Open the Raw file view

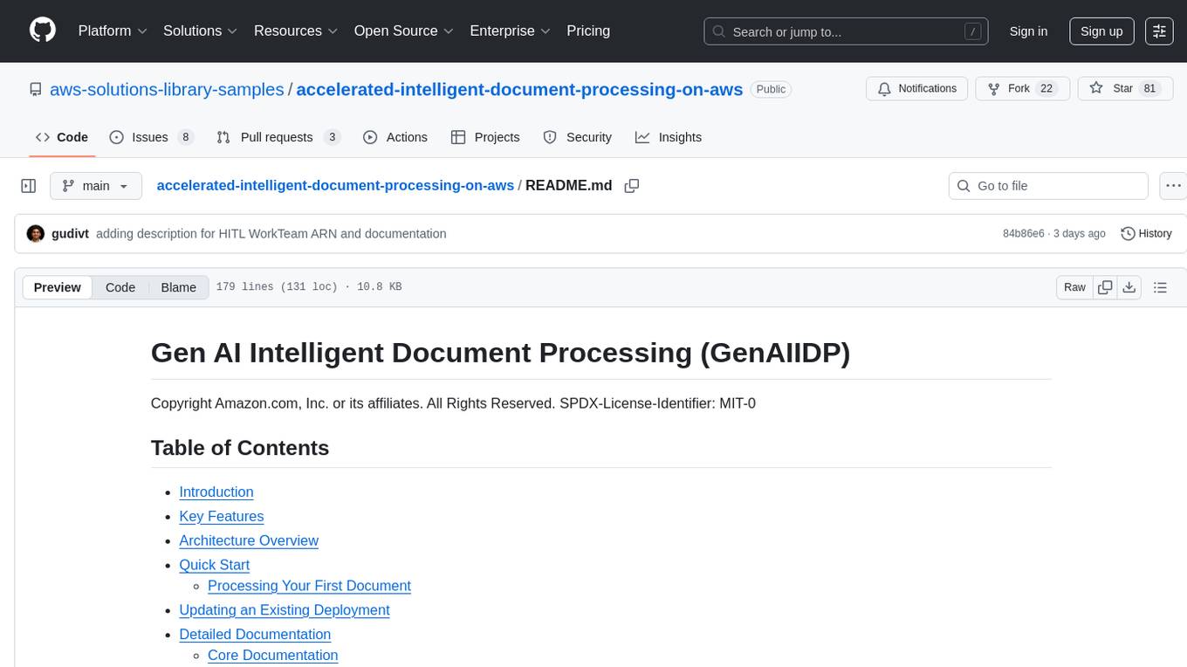tap(1074, 287)
